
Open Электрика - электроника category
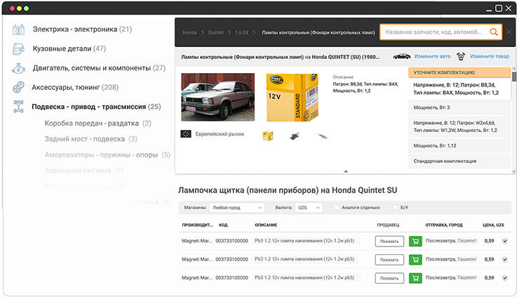(x=82, y=29)
